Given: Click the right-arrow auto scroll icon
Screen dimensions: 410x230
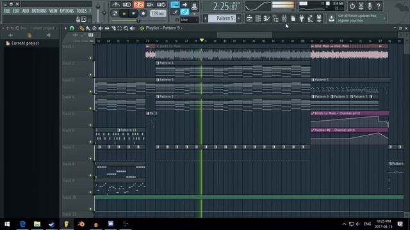Looking at the screenshot, I should click(x=184, y=4).
